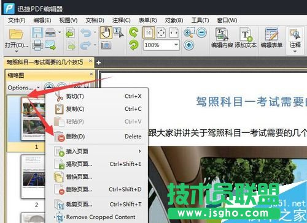Click the Save floppy disk icon
The image size is (307, 223).
[x=37, y=32]
